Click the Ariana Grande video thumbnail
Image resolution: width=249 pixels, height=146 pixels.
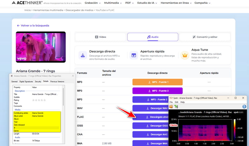tap(41, 47)
